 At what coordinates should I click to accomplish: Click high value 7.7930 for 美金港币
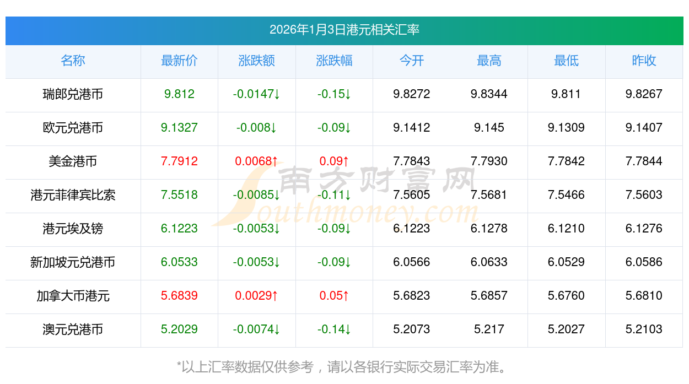click(489, 161)
